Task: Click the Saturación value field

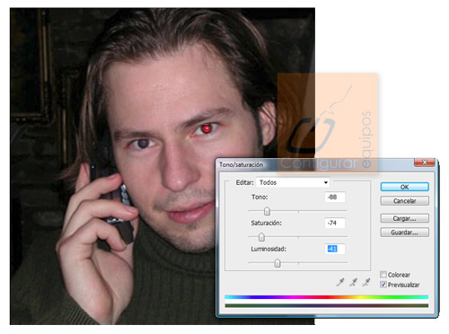Action: [x=335, y=223]
